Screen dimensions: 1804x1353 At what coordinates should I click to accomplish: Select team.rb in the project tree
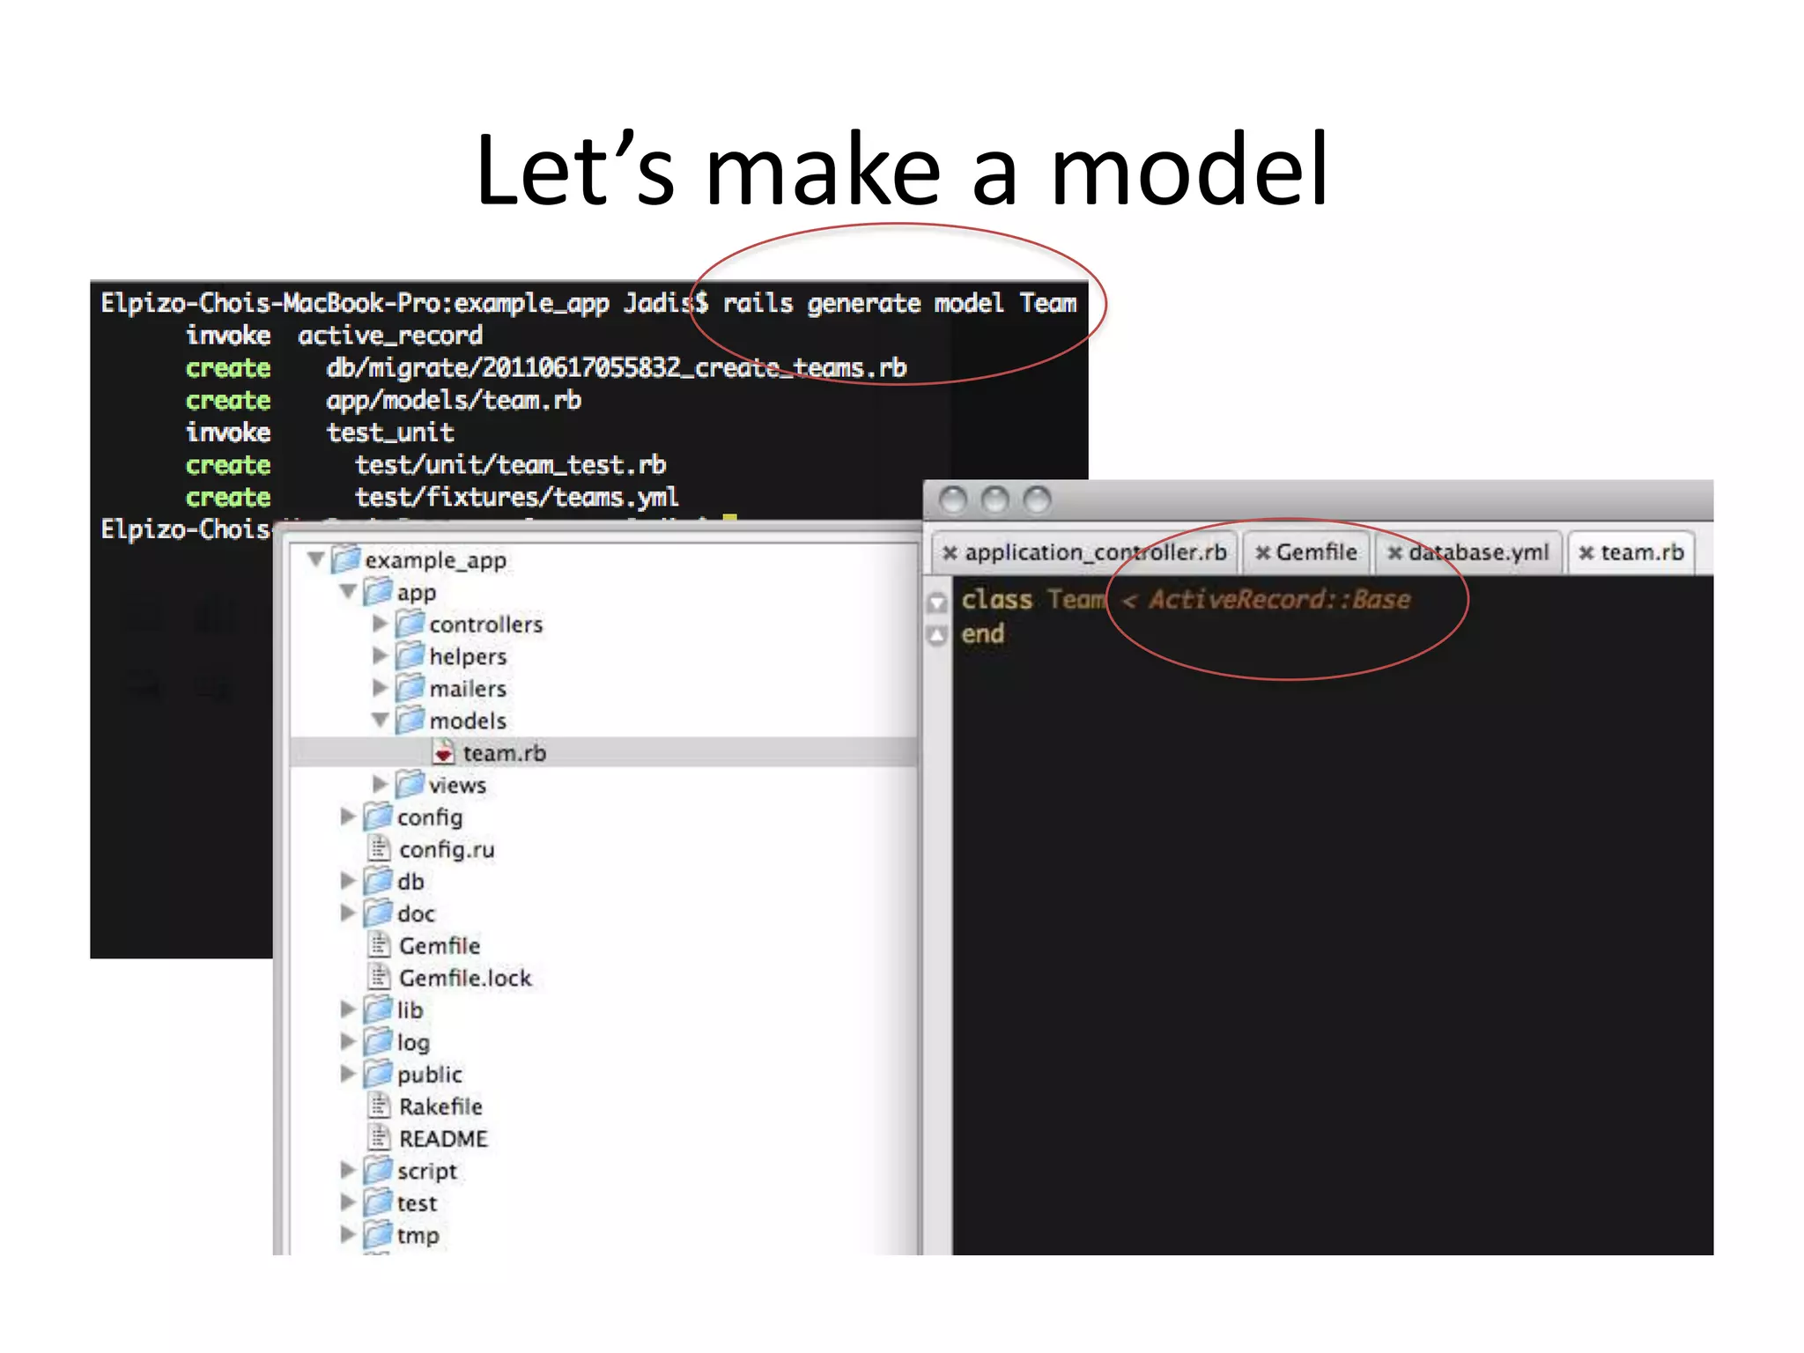click(x=604, y=752)
